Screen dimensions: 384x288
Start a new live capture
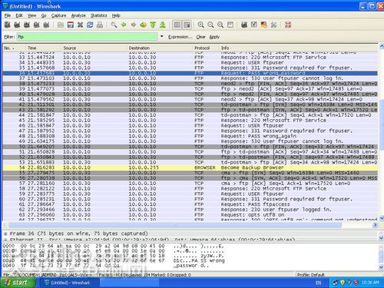click(27, 25)
